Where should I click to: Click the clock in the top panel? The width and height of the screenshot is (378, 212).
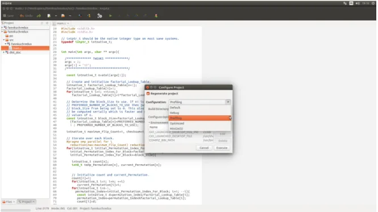coord(365,3)
